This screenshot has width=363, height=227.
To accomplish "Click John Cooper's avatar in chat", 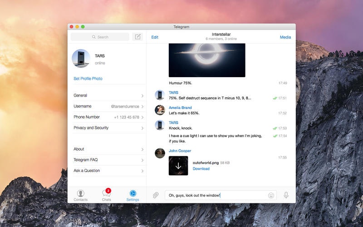I will point(160,153).
